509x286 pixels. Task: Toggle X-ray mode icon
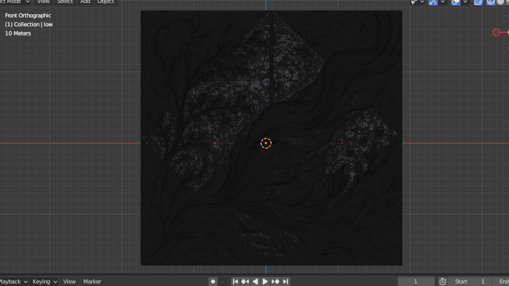(478, 2)
